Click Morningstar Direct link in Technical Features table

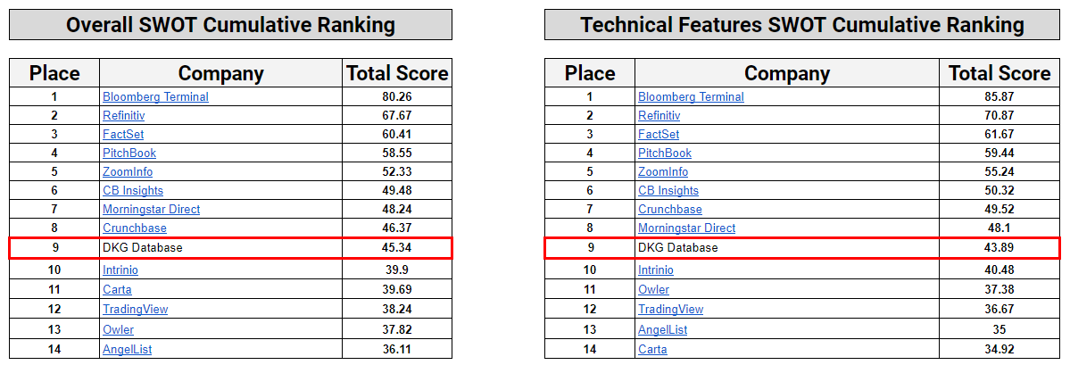click(x=686, y=228)
